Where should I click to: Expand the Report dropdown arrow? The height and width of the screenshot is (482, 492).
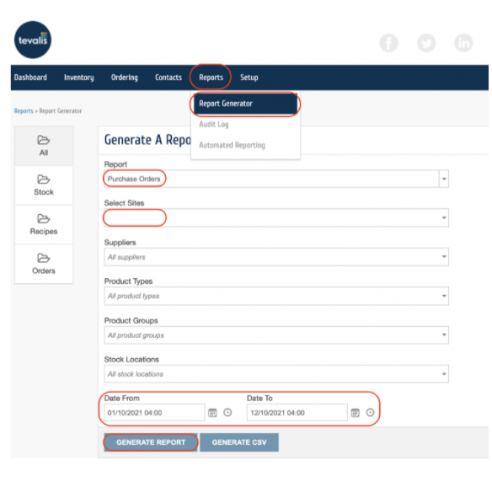(x=444, y=179)
